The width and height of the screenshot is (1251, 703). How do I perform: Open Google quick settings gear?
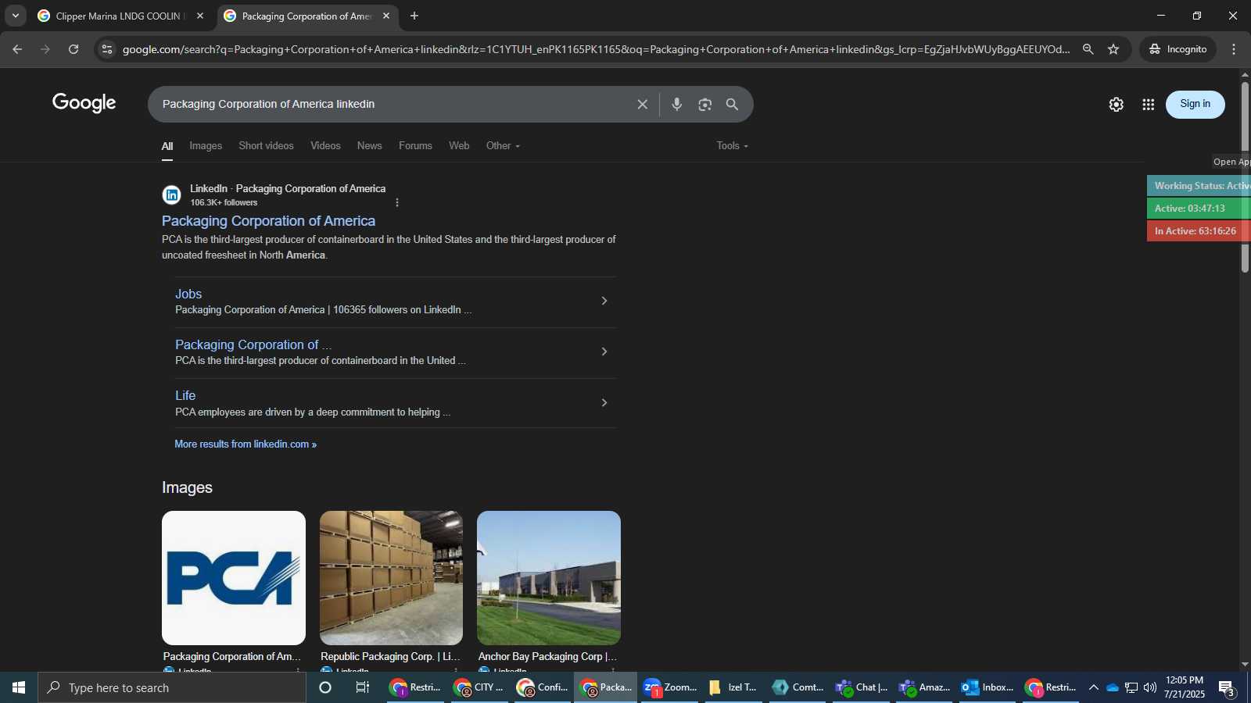(x=1116, y=104)
